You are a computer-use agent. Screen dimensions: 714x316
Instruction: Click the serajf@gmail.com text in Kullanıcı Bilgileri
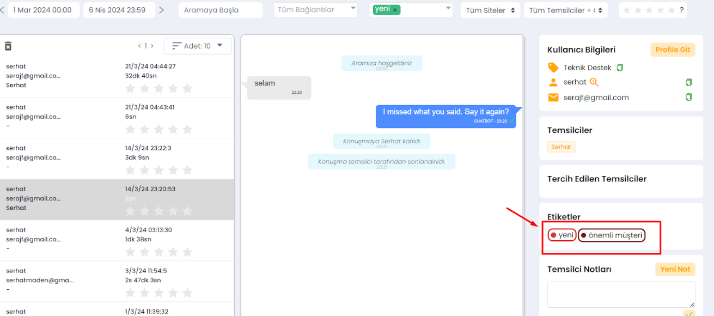tap(596, 98)
